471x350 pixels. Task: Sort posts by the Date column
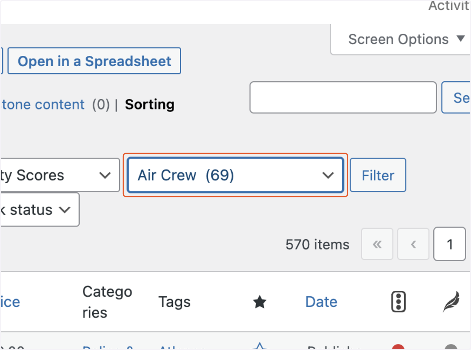click(x=321, y=302)
